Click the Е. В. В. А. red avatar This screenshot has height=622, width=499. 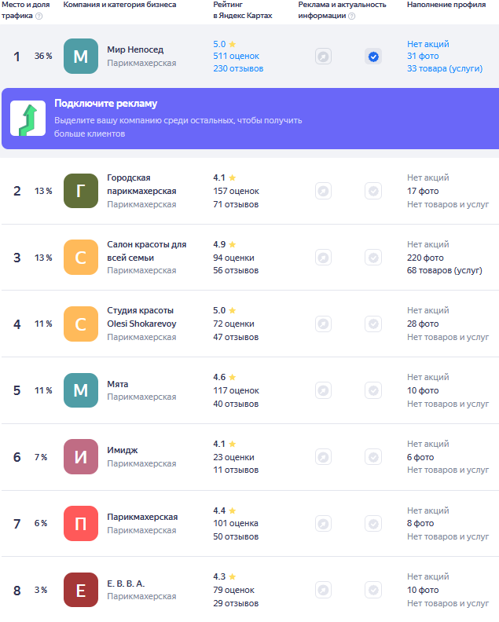pos(81,590)
